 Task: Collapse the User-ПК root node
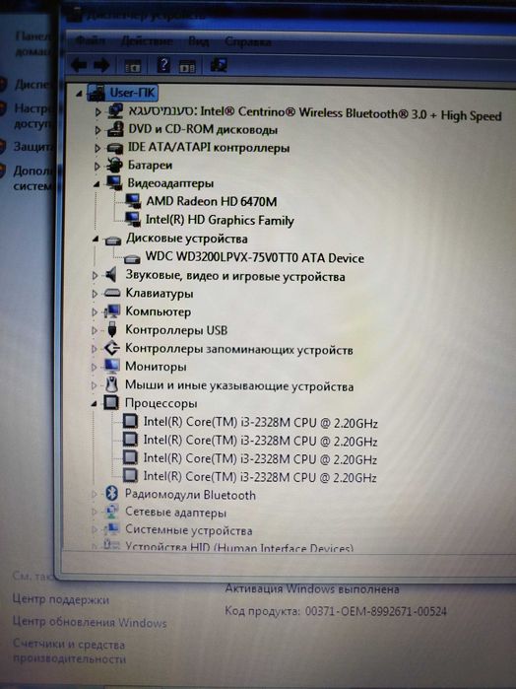pos(79,94)
